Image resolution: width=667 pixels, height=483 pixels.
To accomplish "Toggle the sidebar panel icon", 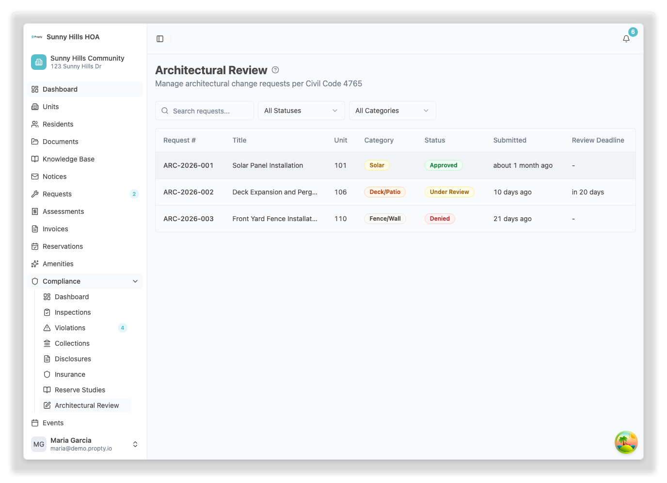I will point(160,39).
